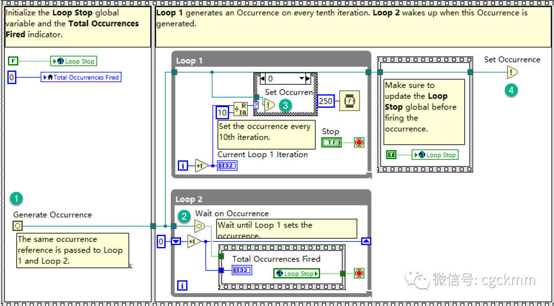Image resolution: width=554 pixels, height=306 pixels.
Task: Click the Set Occurrence node inside the case structure
Action: [269, 105]
